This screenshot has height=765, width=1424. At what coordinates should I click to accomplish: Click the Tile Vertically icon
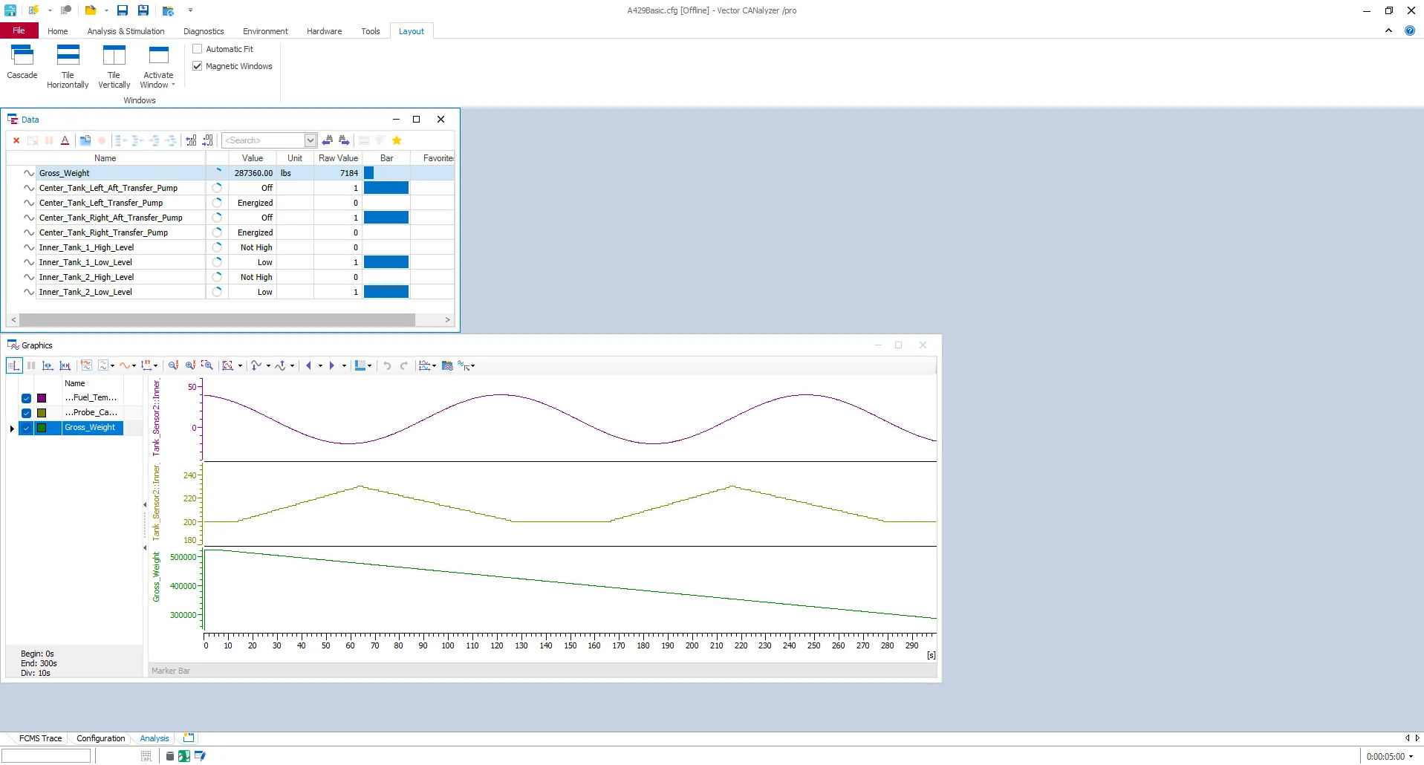click(114, 56)
